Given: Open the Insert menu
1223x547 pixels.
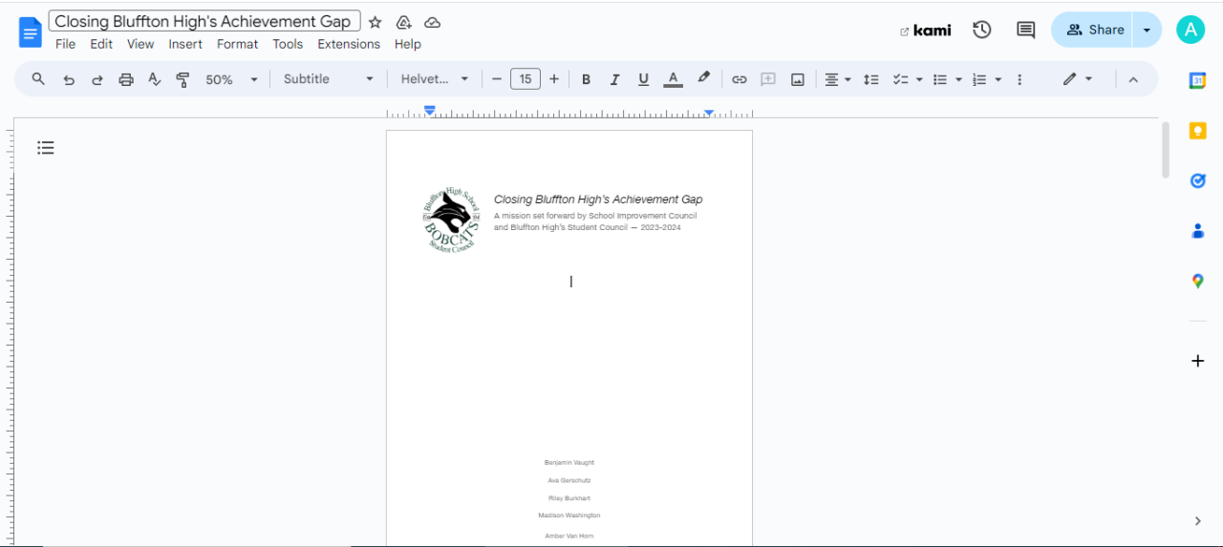Looking at the screenshot, I should click(185, 44).
